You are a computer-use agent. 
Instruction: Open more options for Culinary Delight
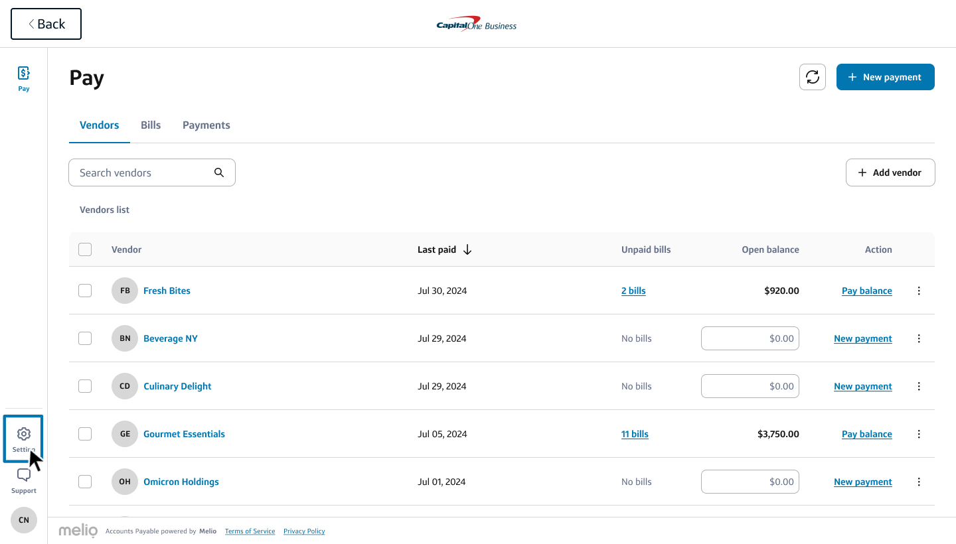pos(919,386)
